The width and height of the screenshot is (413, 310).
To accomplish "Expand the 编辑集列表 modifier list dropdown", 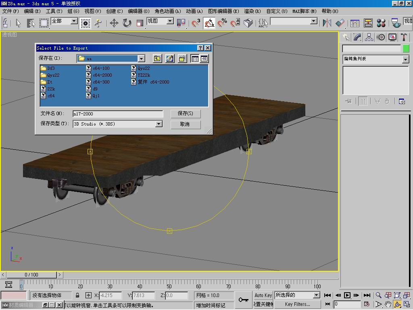I will (405, 59).
